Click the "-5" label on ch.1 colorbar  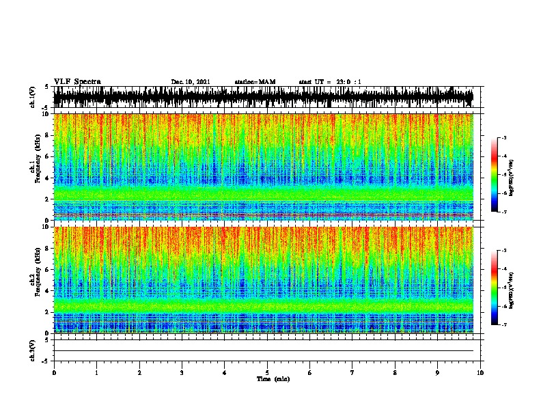tap(503, 175)
